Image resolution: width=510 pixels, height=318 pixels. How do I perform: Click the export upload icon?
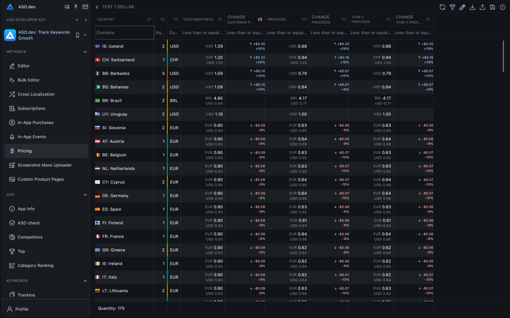[x=482, y=7]
